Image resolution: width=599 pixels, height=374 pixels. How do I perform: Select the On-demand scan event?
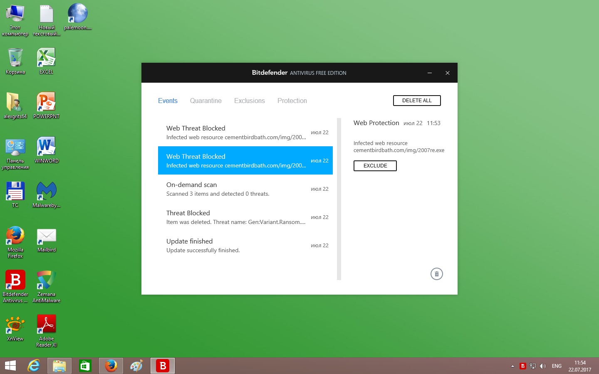click(x=245, y=189)
